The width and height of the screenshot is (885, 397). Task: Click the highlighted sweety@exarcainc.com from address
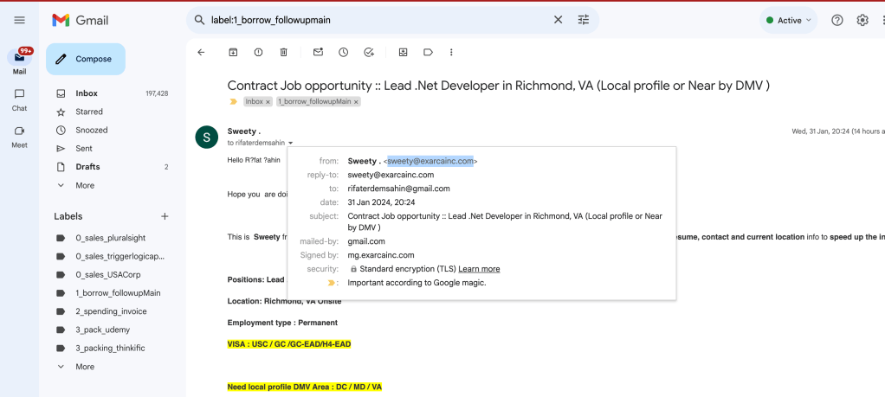tap(430, 161)
